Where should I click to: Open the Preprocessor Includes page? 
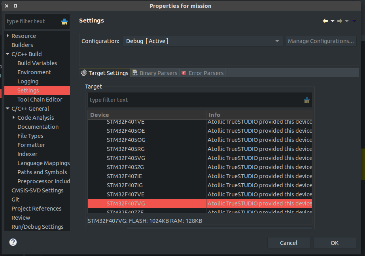pyautogui.click(x=43, y=181)
